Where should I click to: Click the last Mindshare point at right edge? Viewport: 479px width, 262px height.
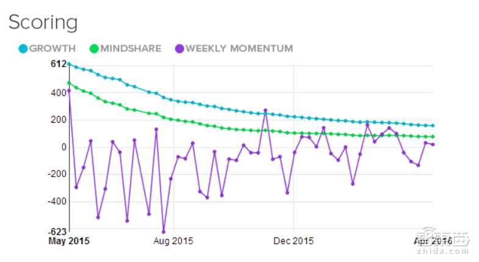click(x=433, y=137)
